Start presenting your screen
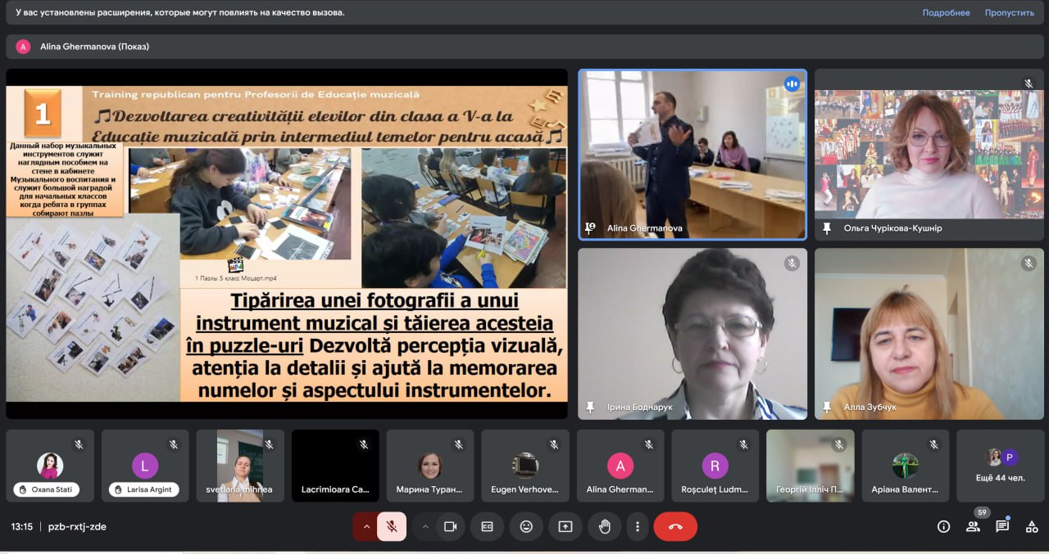This screenshot has height=554, width=1049. pos(565,527)
